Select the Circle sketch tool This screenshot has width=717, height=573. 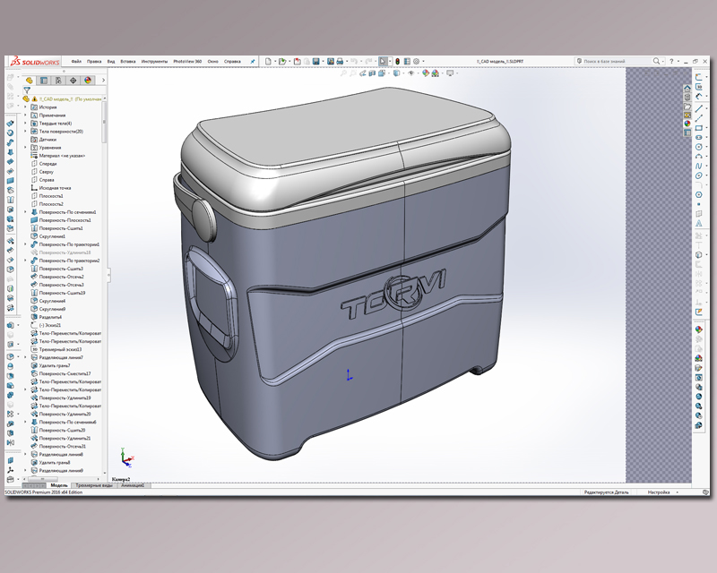pyautogui.click(x=699, y=147)
